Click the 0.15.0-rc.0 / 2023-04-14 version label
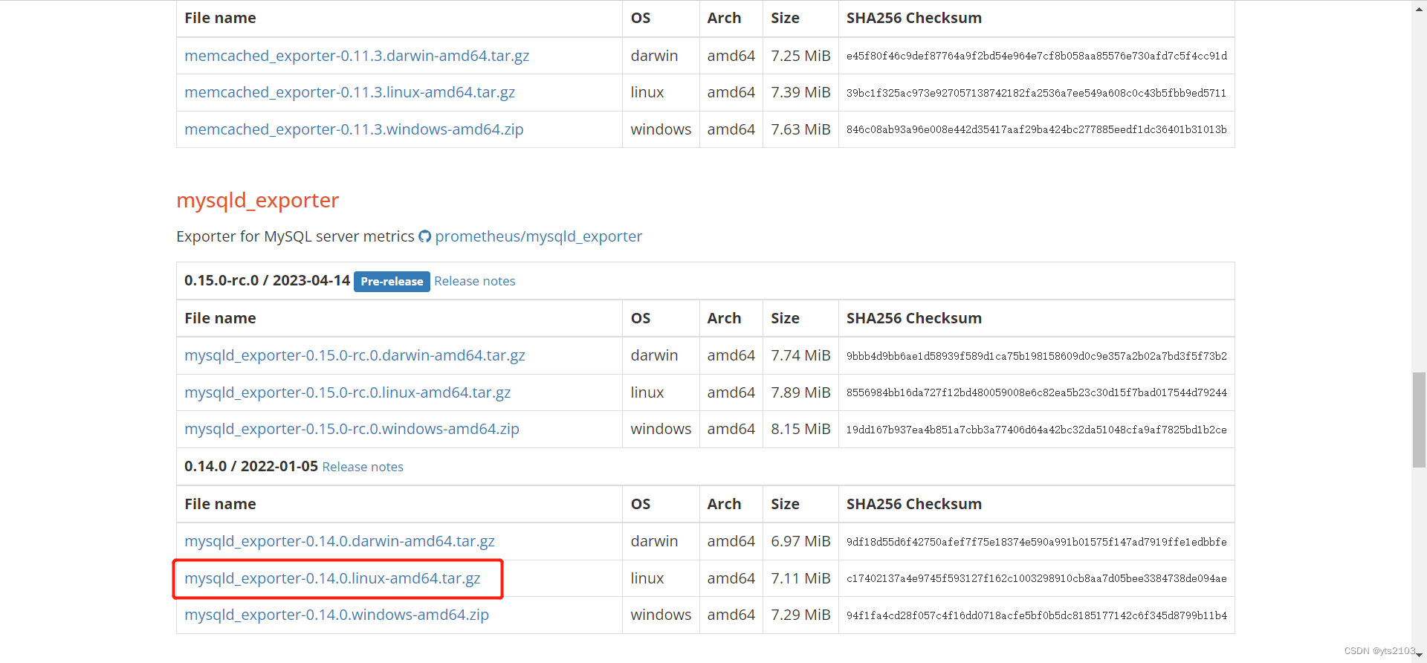The image size is (1427, 663). 267,280
